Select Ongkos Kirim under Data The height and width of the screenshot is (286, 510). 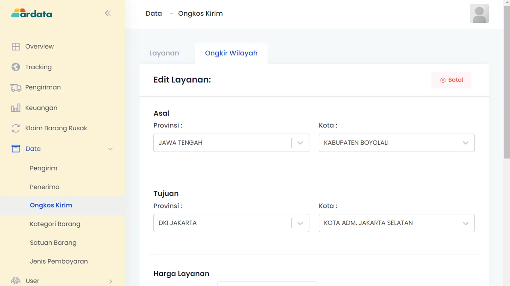51,205
